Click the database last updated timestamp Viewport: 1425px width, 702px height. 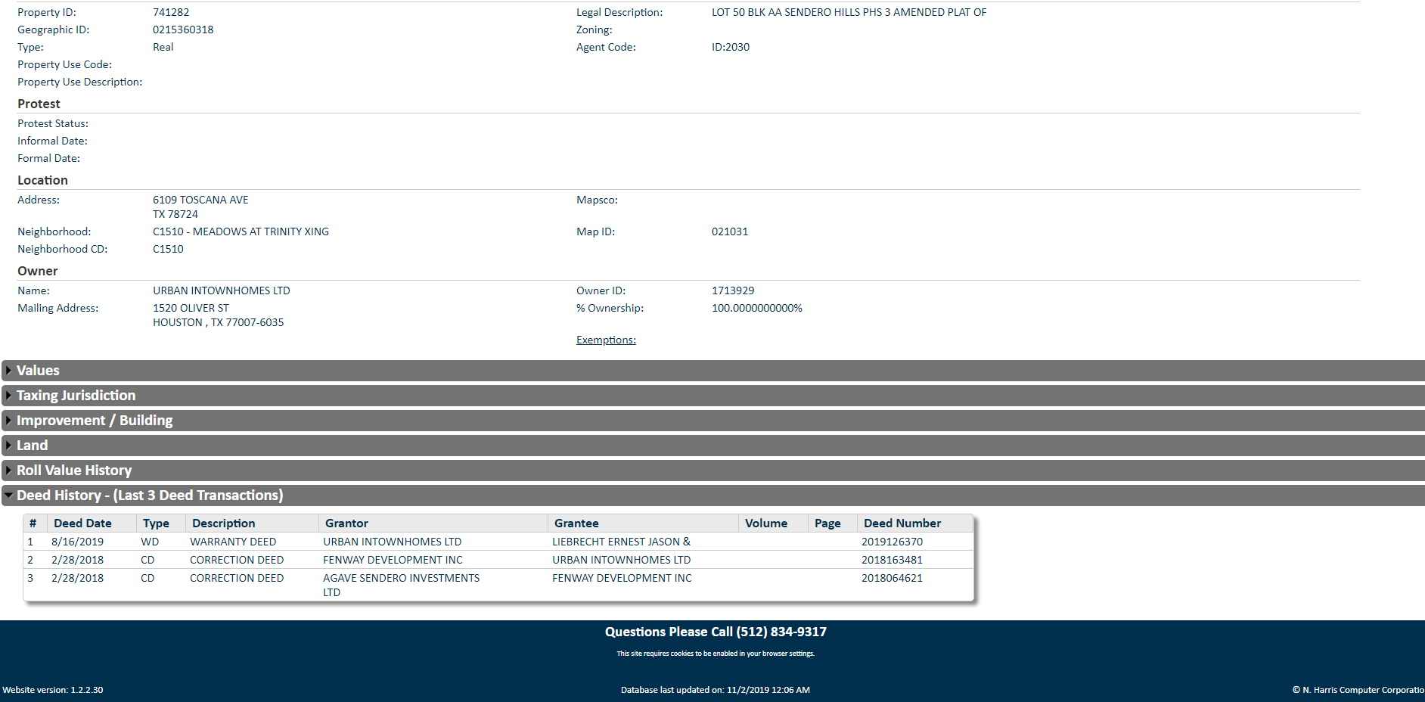[x=716, y=690]
